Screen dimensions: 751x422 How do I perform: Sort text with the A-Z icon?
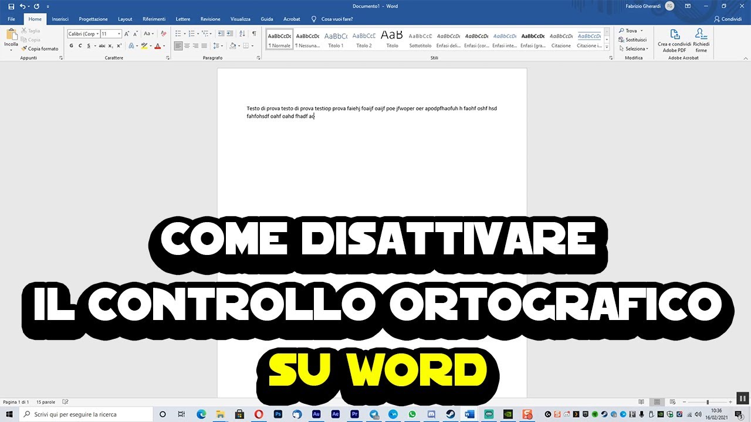243,34
